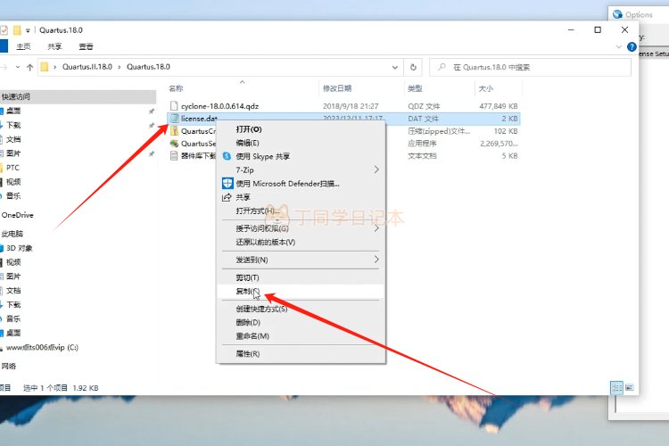Select 3D 对象 in navigation pane
Image resolution: width=669 pixels, height=446 pixels.
[20, 248]
